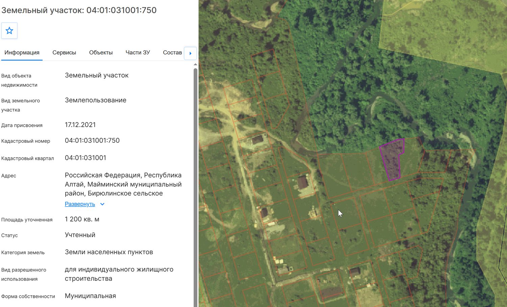
Task: Click the date value 17.12.2021
Action: [80, 125]
